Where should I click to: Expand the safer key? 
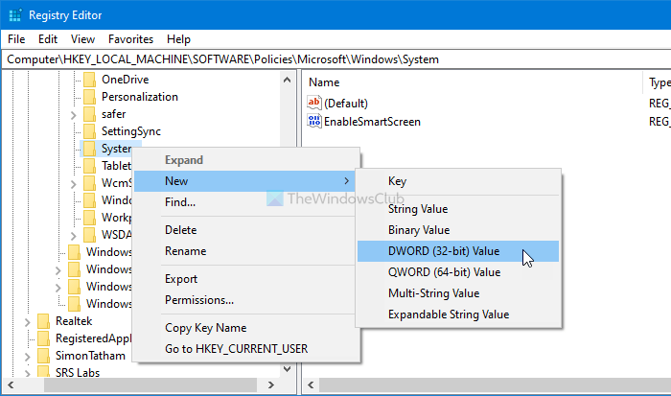tap(73, 115)
